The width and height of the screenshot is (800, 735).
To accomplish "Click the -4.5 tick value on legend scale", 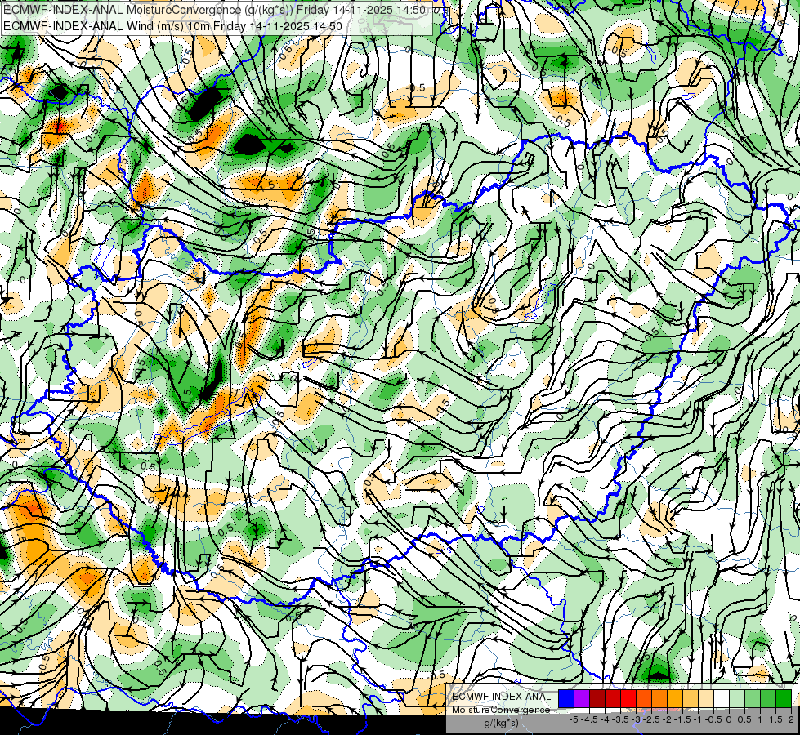I will pyautogui.click(x=589, y=719).
